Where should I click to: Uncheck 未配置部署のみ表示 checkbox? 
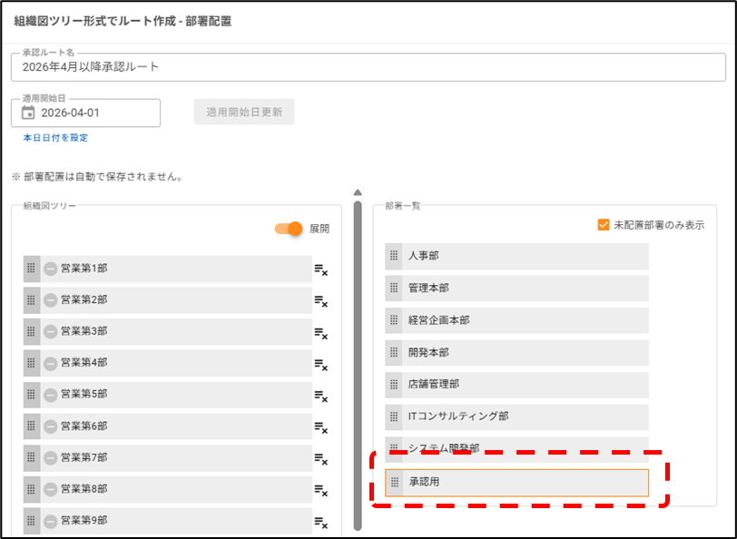coord(604,225)
